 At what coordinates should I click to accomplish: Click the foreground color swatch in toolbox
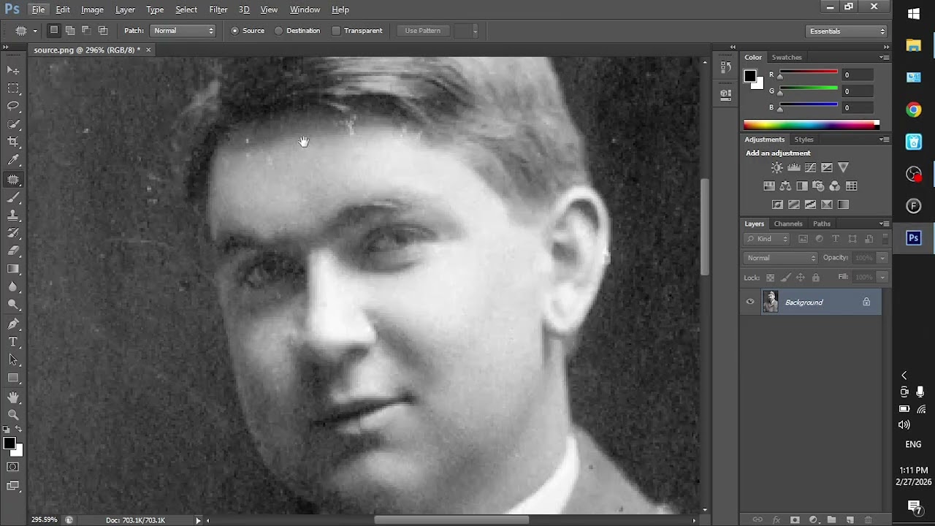(9, 443)
